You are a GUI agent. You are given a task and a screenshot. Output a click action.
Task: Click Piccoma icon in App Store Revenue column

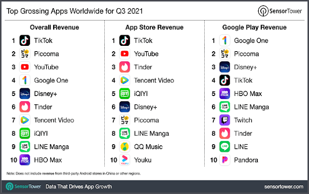coord(125,120)
